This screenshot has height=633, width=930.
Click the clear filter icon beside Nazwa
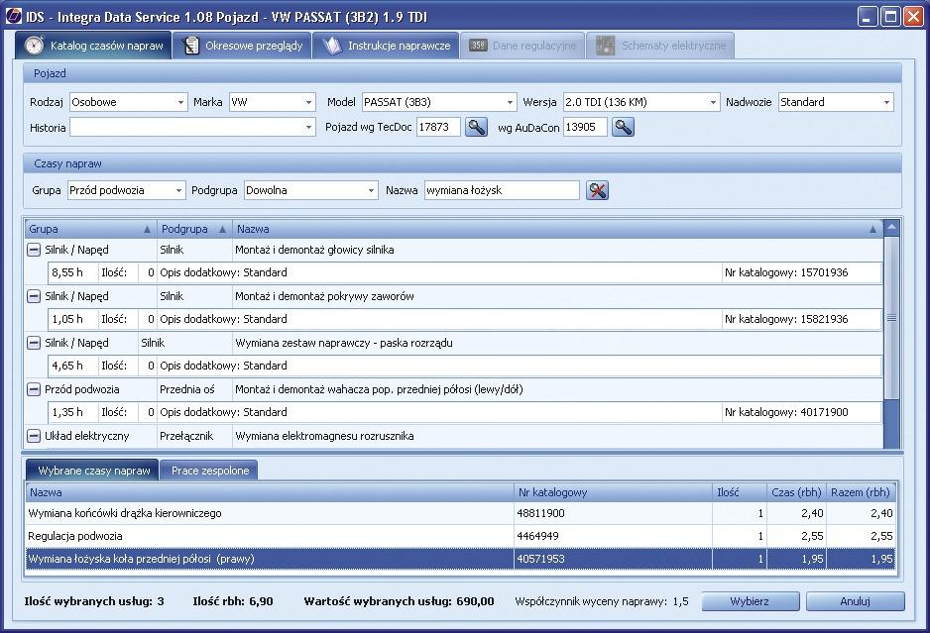pos(597,190)
